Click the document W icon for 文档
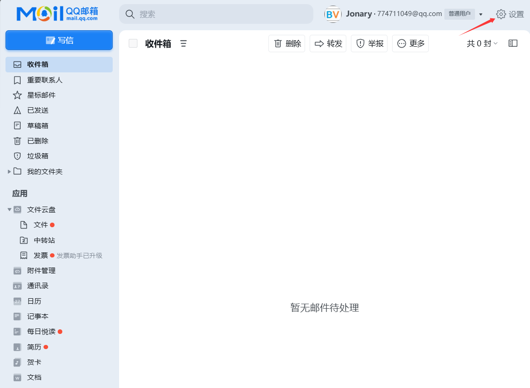 (17, 377)
